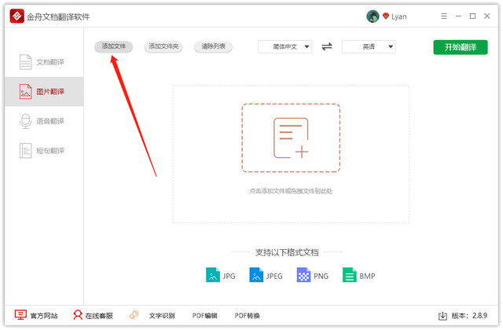Swap source and target languages

pos(327,47)
